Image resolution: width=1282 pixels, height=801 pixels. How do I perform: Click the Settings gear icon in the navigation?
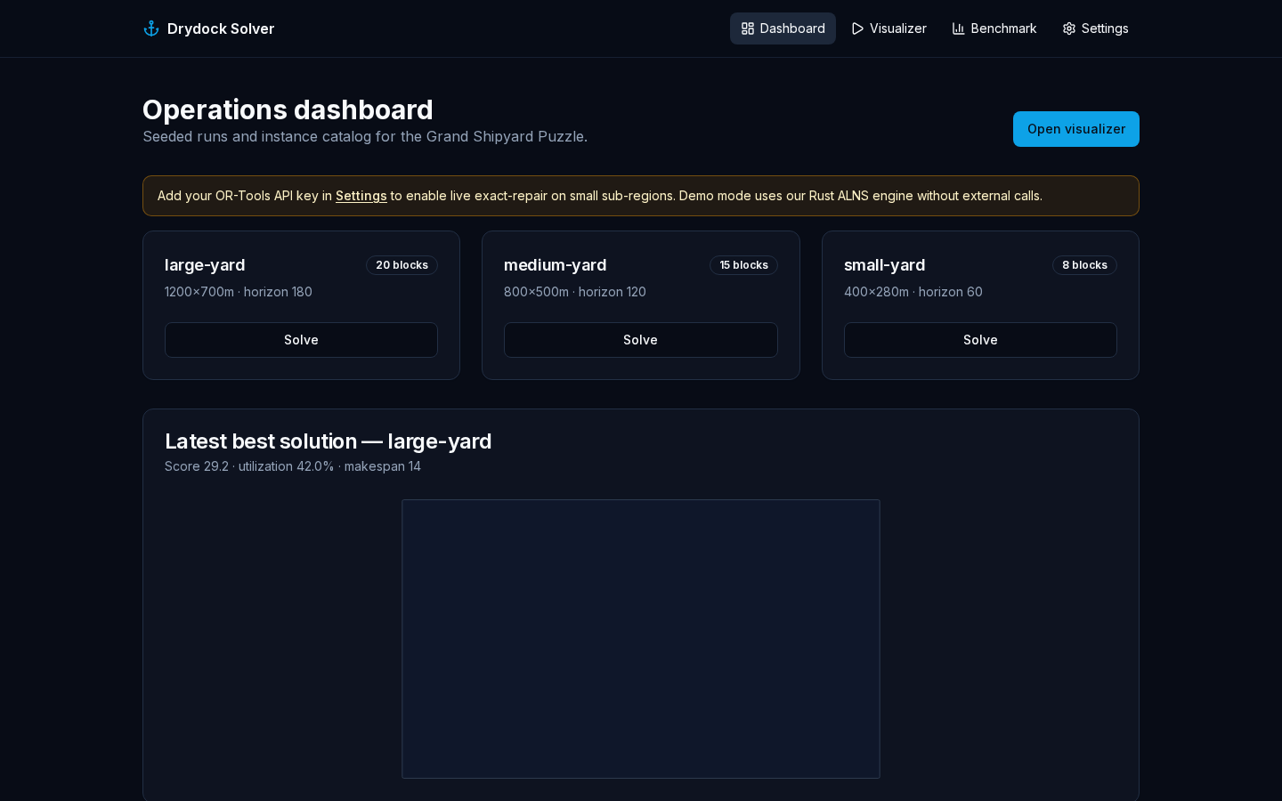1069,28
